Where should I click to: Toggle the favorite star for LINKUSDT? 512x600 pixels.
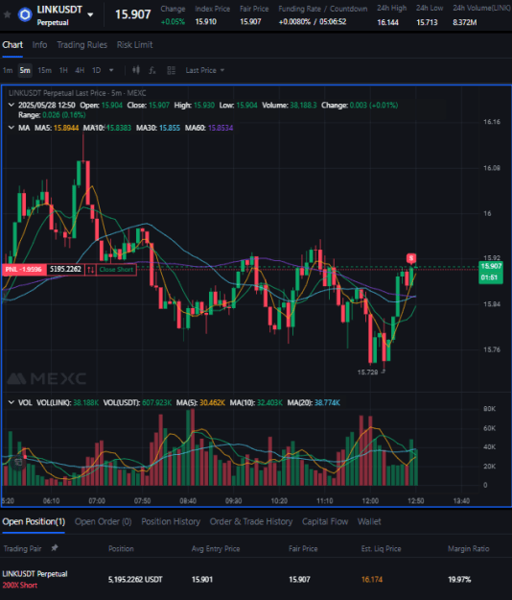[7, 14]
